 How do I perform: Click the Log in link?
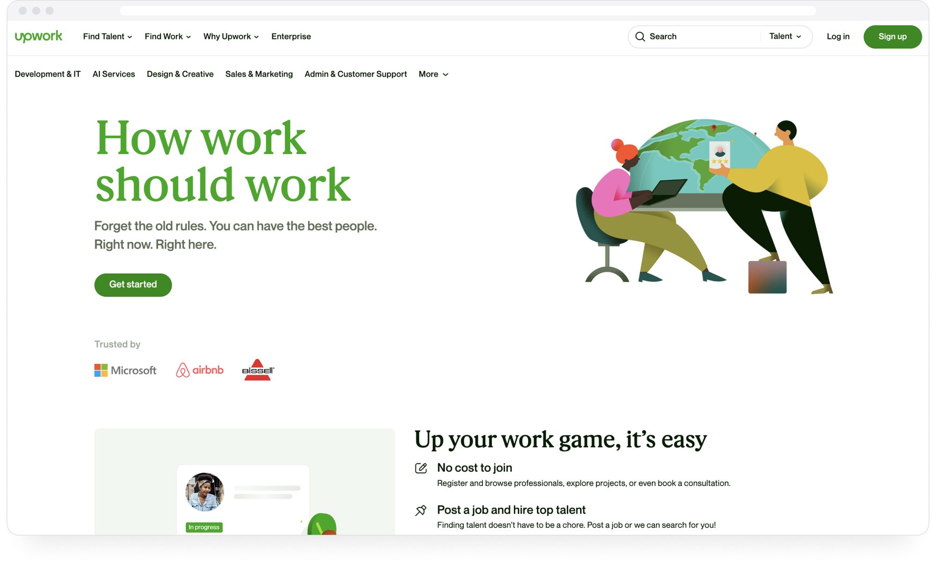pos(838,37)
